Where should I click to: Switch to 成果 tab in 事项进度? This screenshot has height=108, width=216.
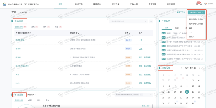(30, 100)
